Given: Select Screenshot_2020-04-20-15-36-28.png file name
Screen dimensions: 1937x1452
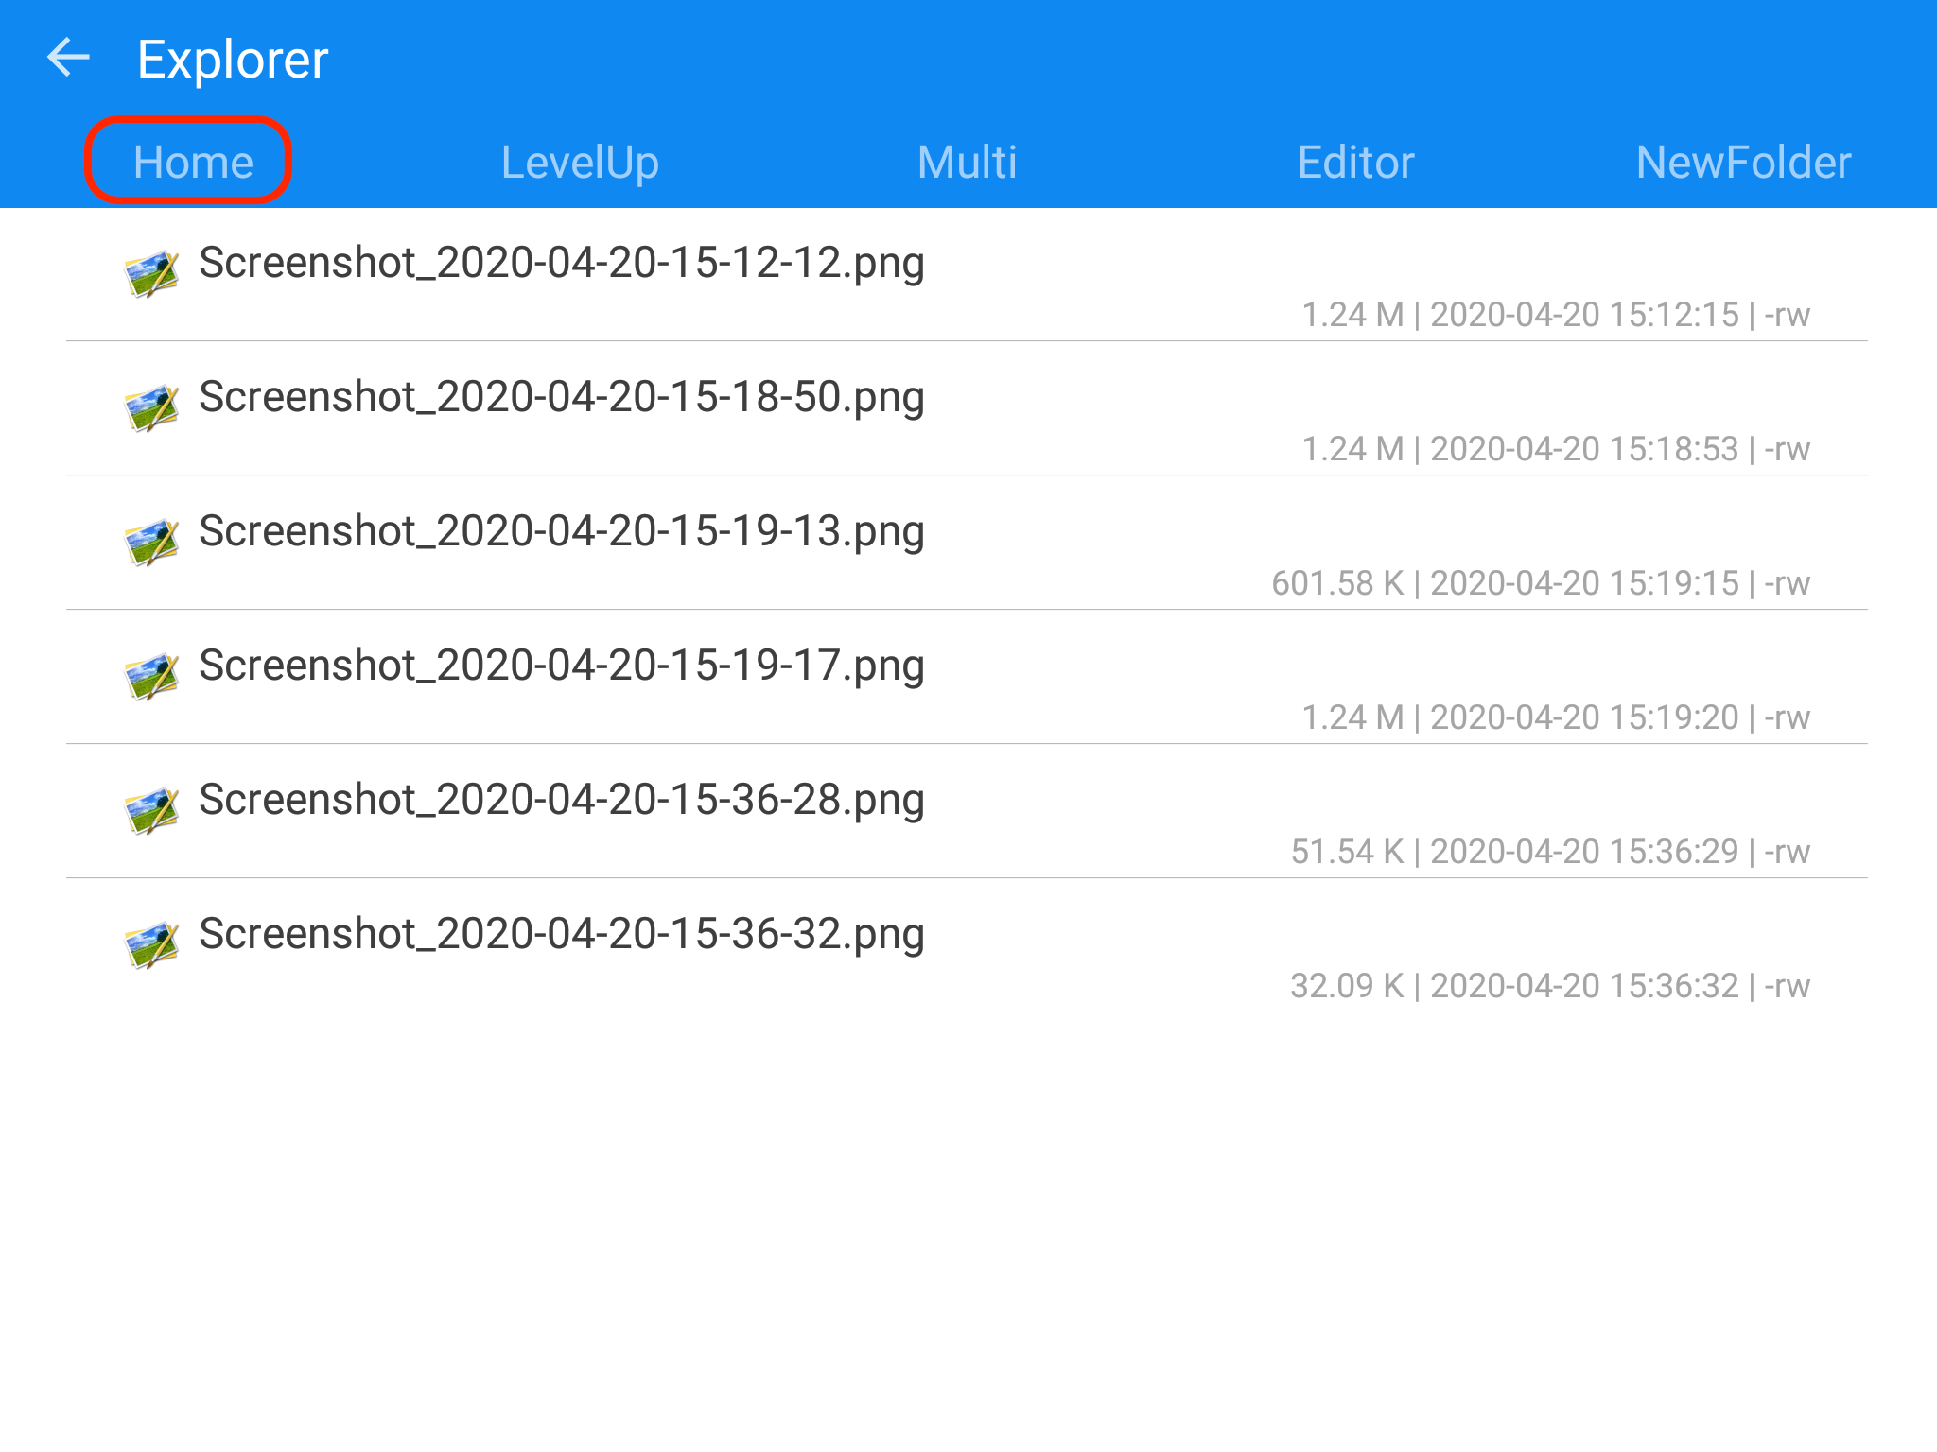Looking at the screenshot, I should [561, 800].
